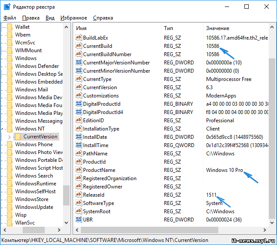Image resolution: width=277 pixels, height=245 pixels.
Task: Open the Избранное menu
Action: pyautogui.click(x=73, y=18)
